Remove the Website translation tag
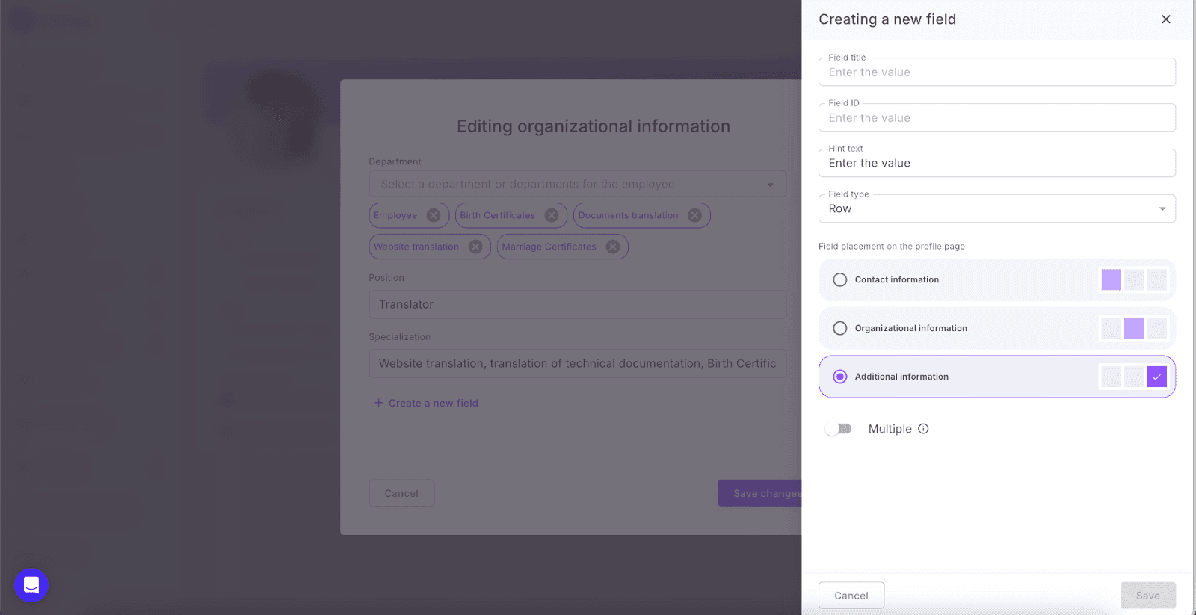 [475, 247]
